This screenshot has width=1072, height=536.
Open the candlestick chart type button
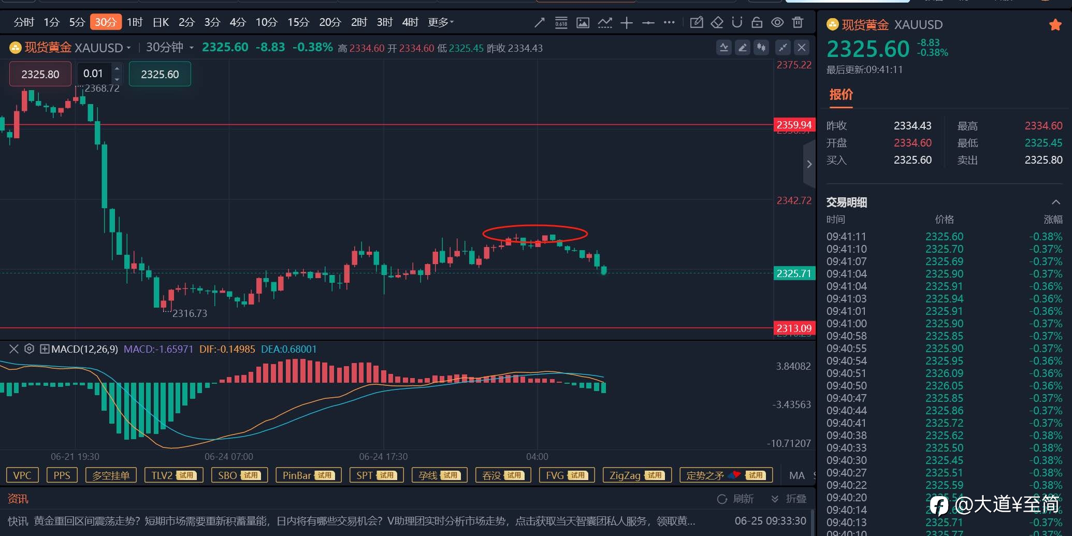(x=761, y=48)
